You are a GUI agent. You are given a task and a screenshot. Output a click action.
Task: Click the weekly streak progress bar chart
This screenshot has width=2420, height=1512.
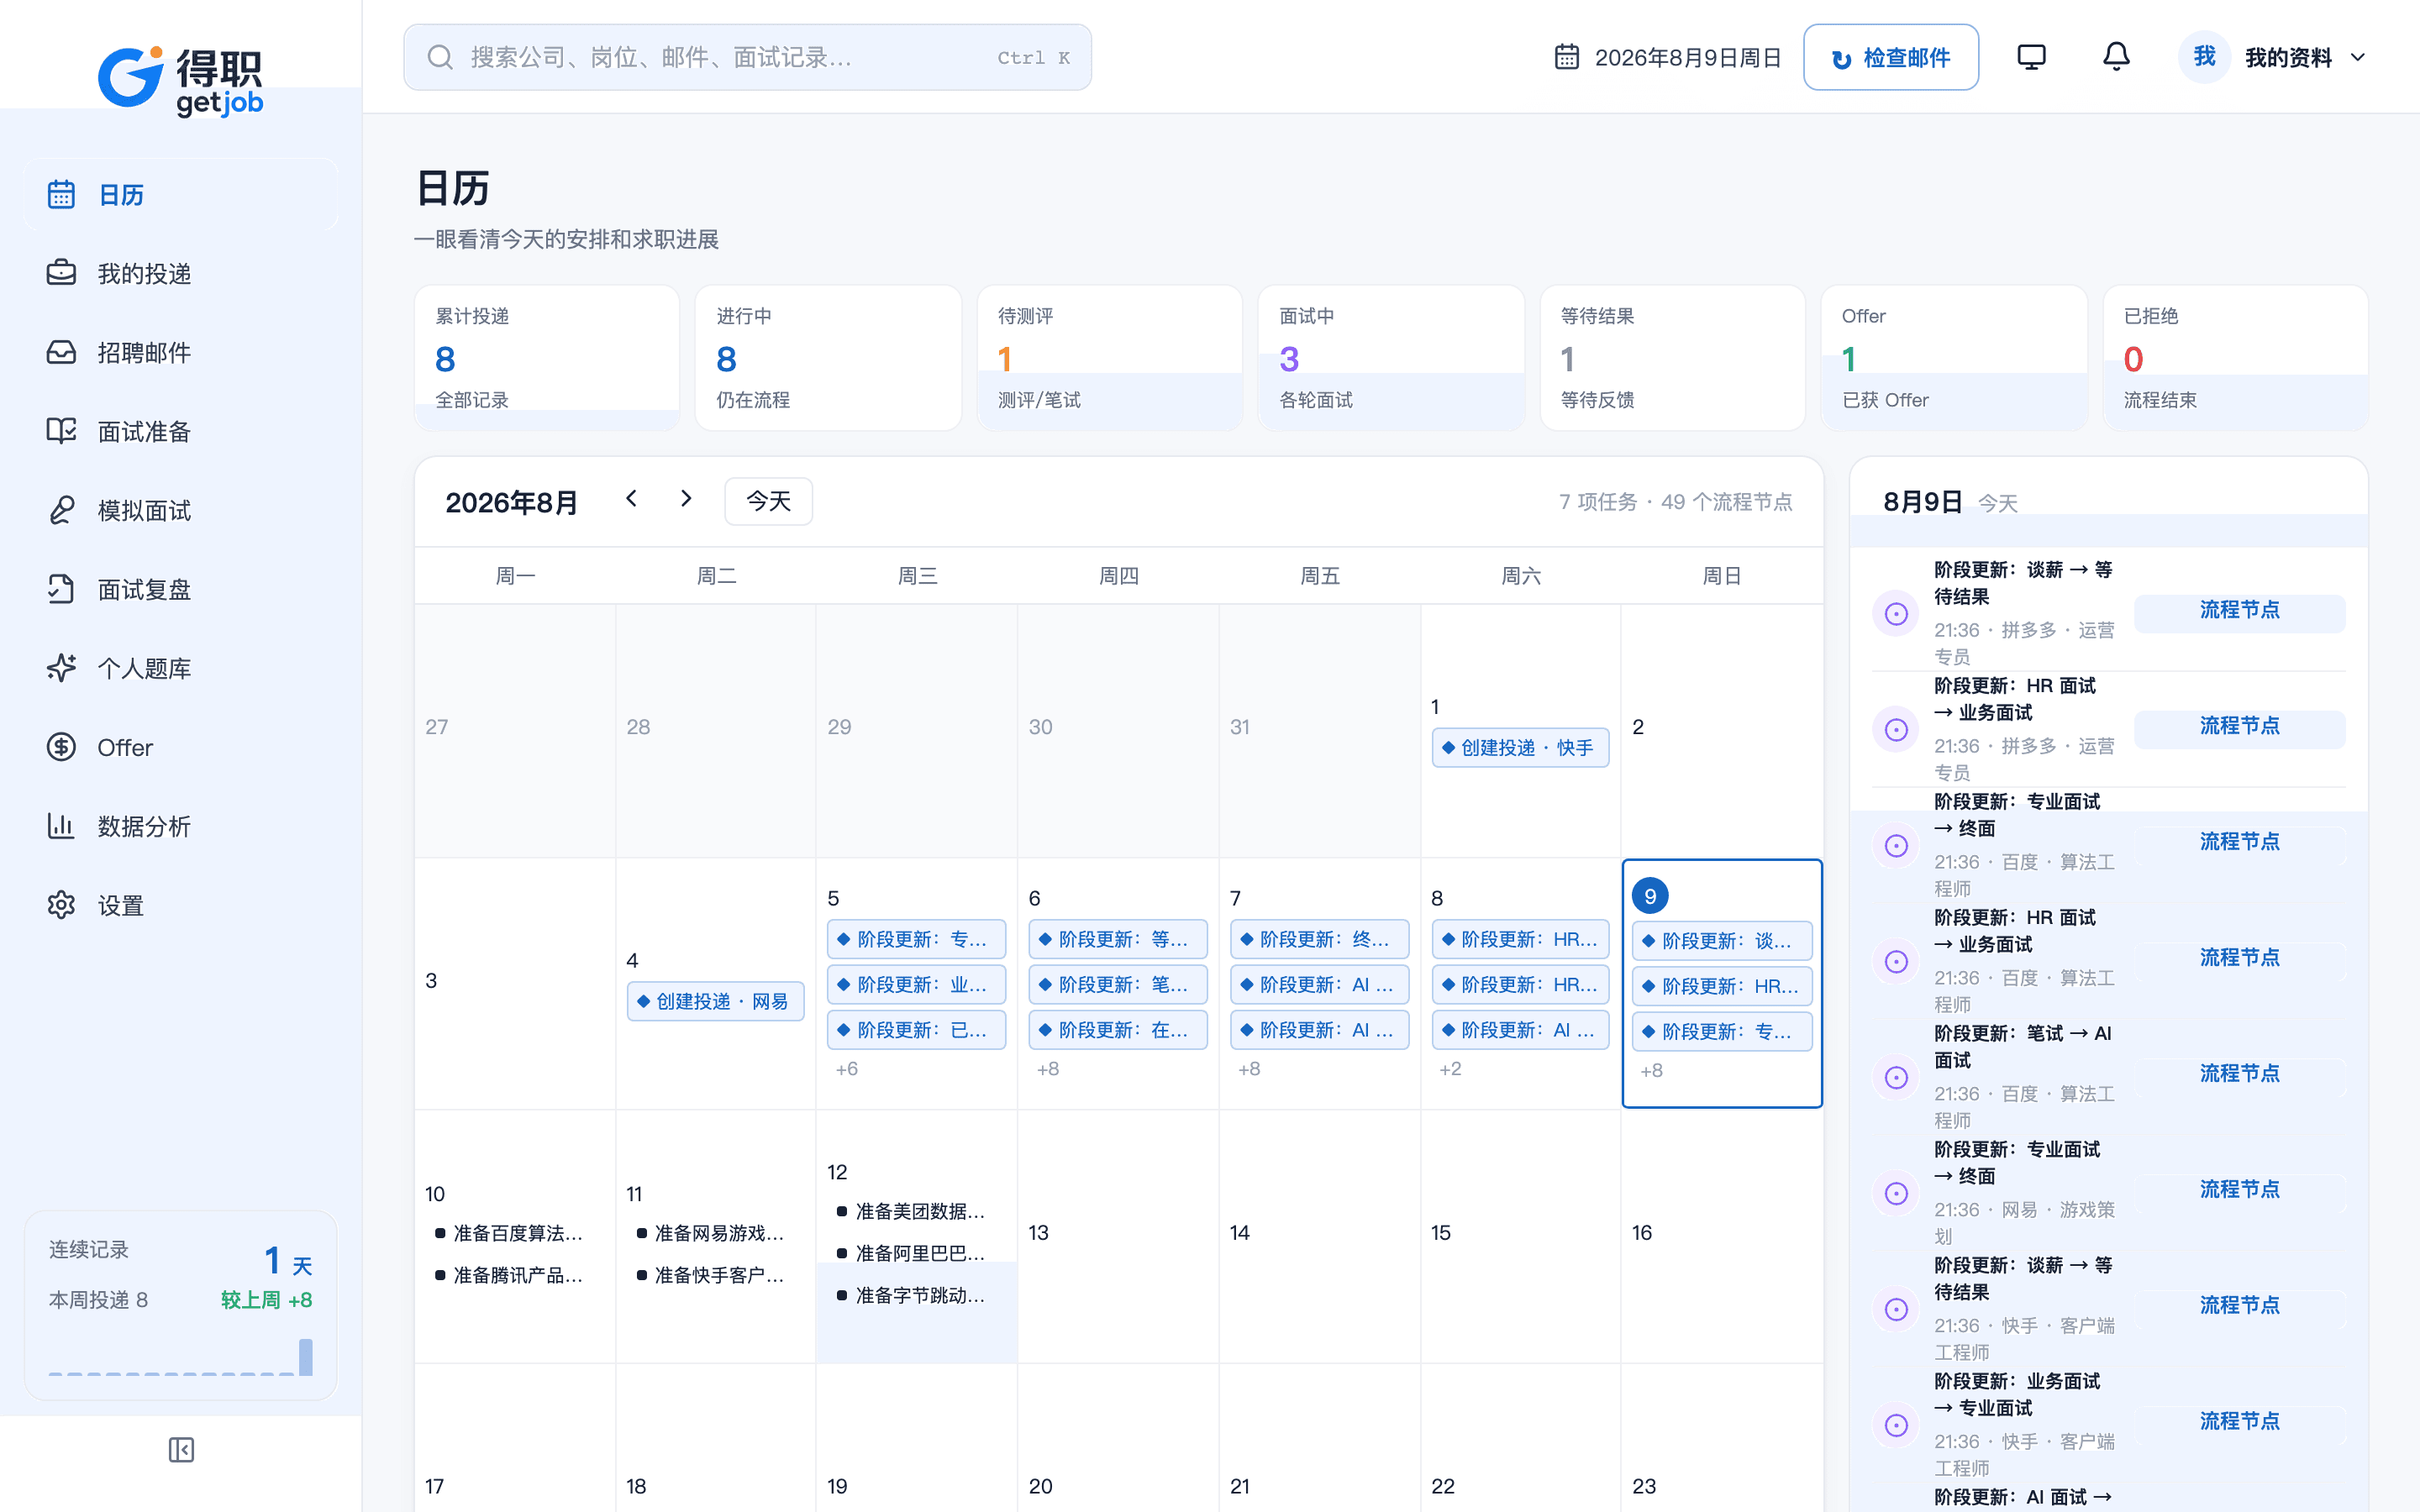181,1357
